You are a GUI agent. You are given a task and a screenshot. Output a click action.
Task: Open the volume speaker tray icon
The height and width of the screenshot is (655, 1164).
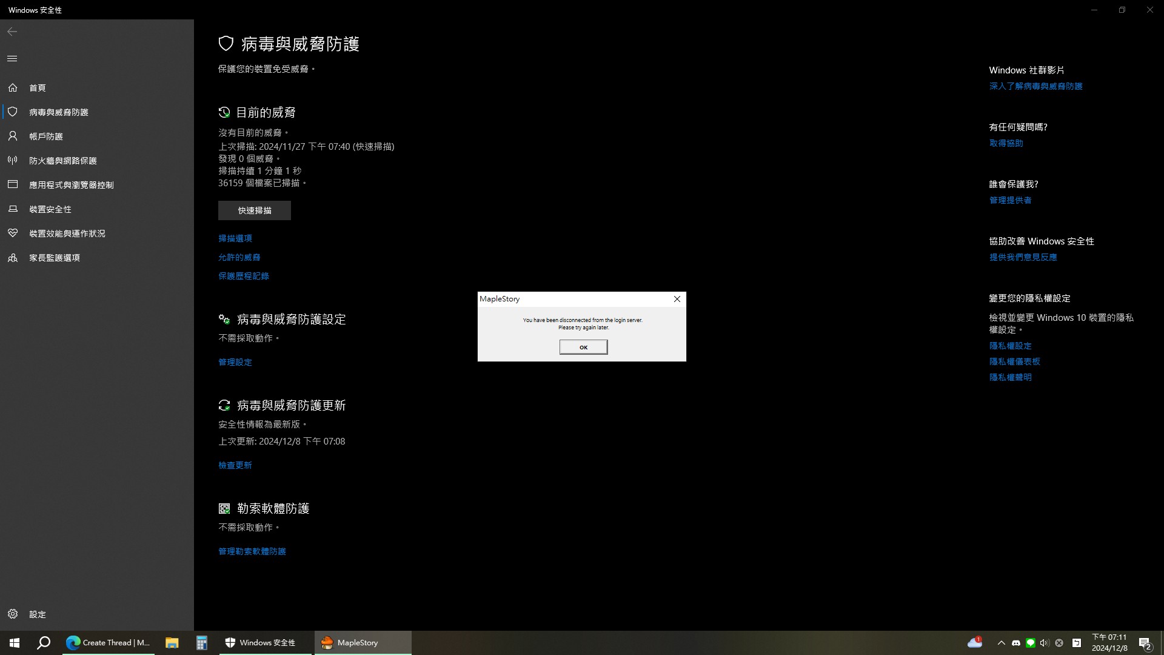coord(1044,643)
